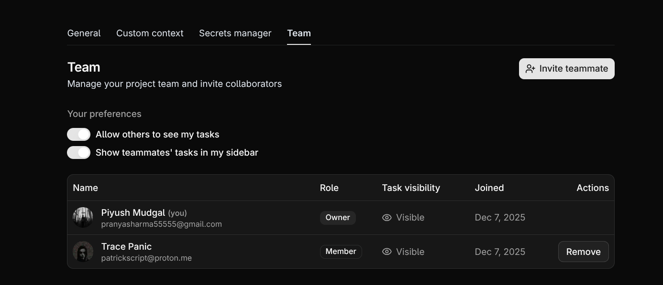Click the Owner role badge
Image resolution: width=663 pixels, height=285 pixels.
(x=338, y=217)
